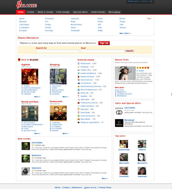Switch to Special offers tab
Viewport: 172px width, 189px height.
80,12
